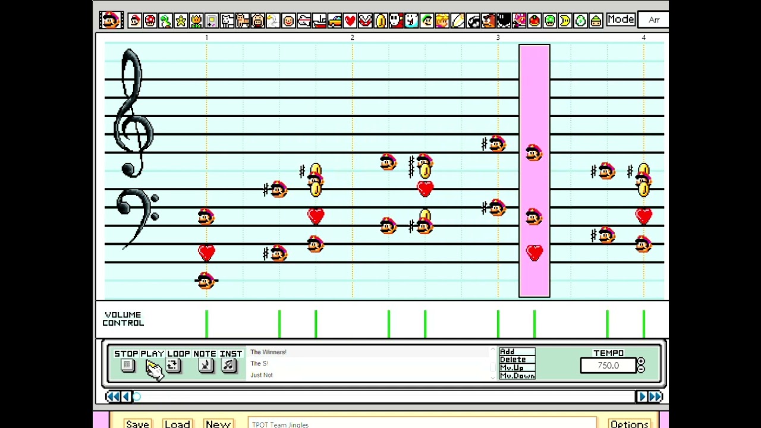Select the Piranha Plant instrument
This screenshot has height=428, width=761.
click(365, 21)
